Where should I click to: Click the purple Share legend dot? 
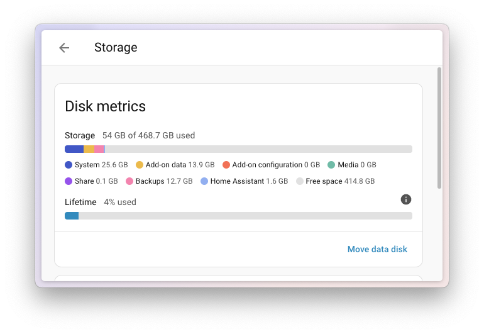69,181
